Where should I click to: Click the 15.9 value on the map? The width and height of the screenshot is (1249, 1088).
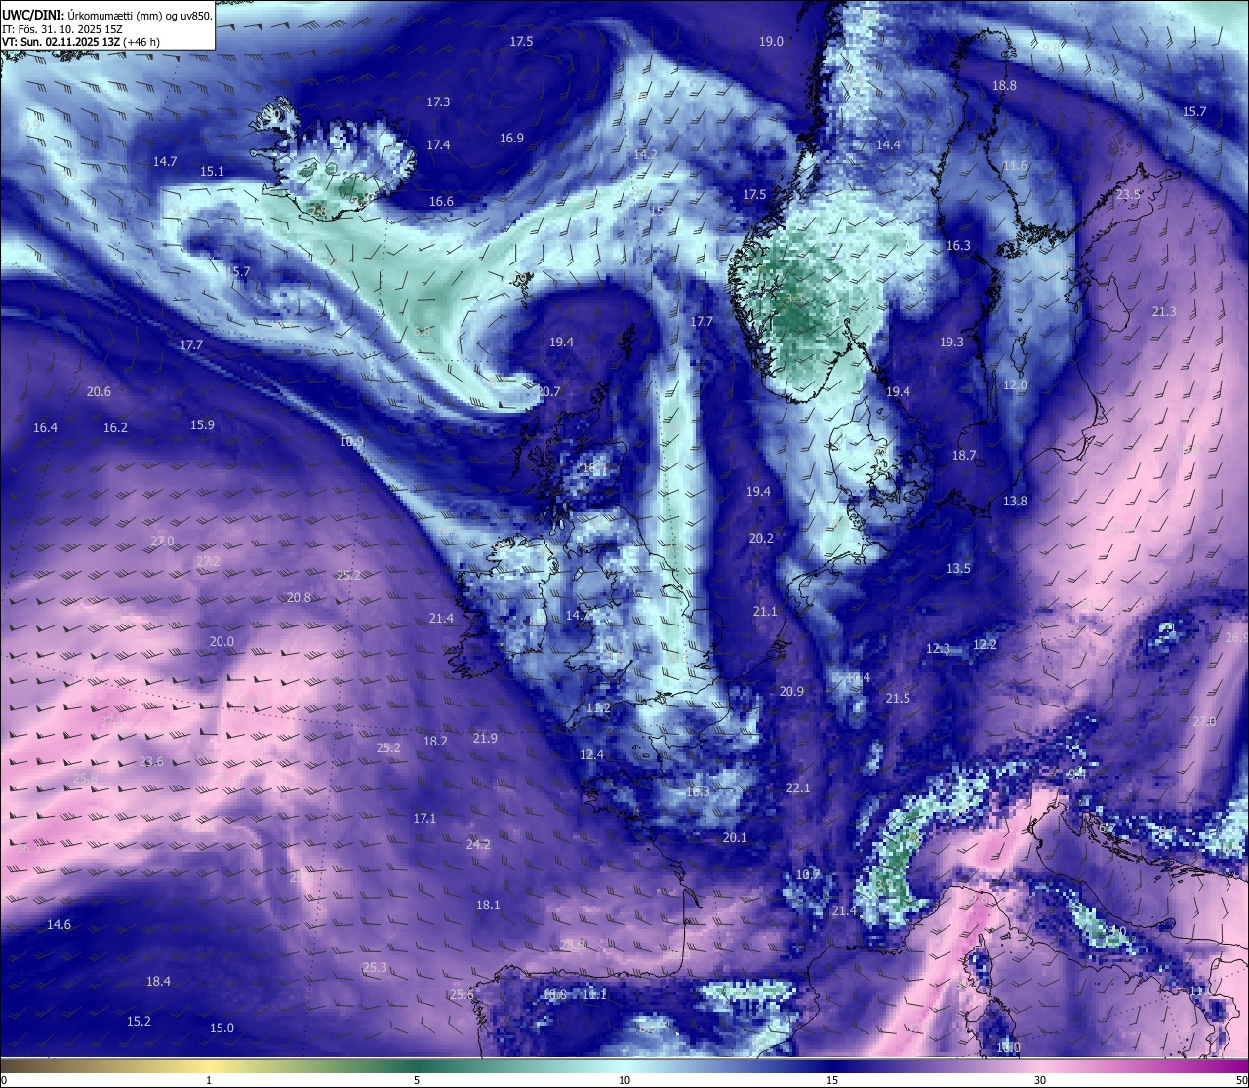[202, 424]
